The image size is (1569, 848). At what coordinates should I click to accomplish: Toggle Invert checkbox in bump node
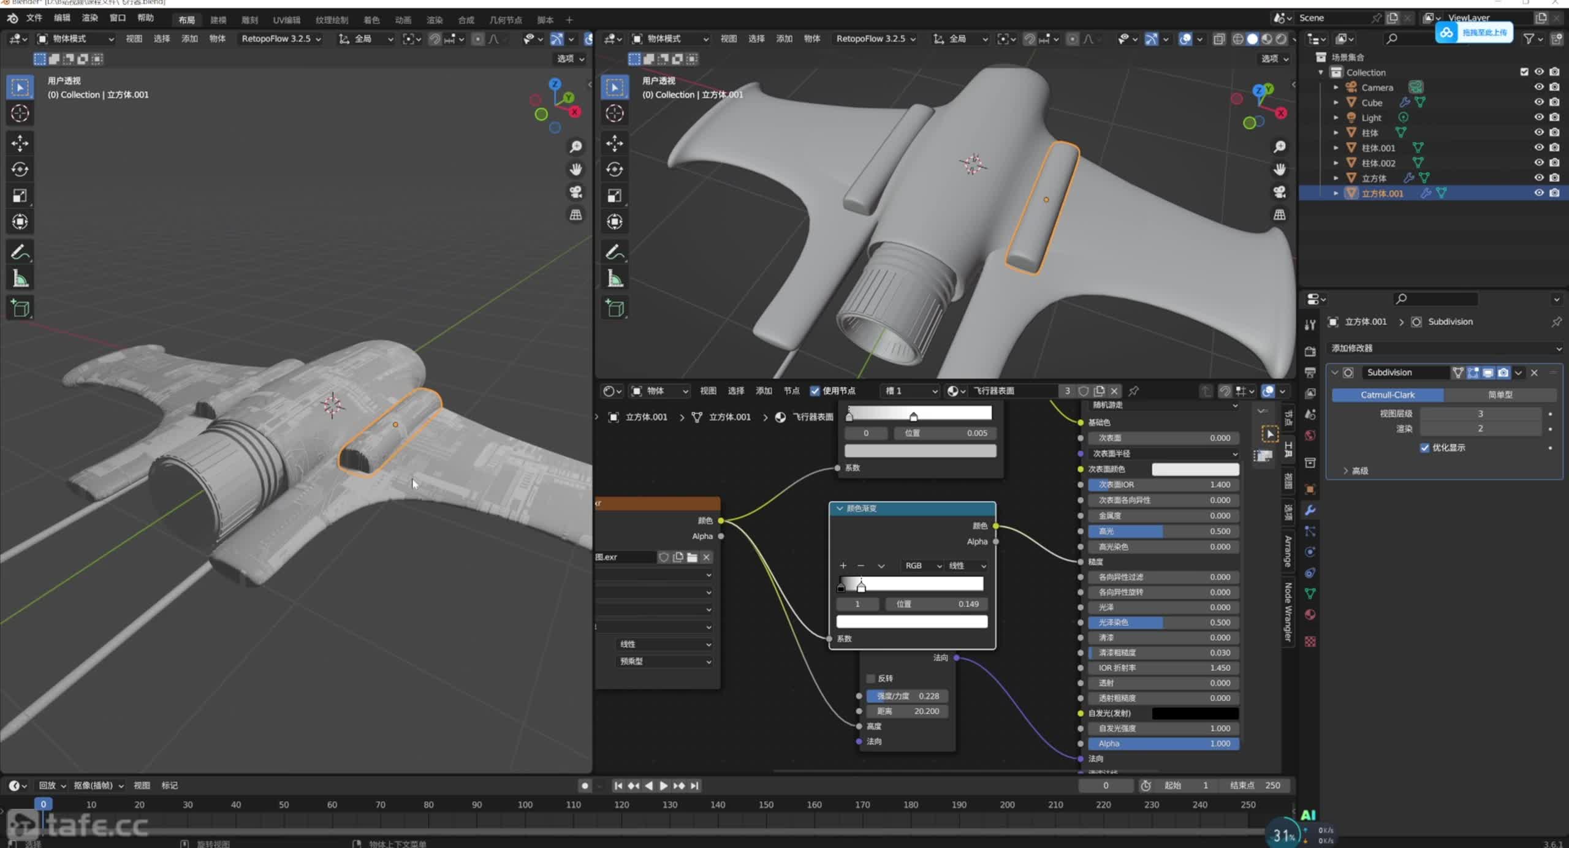870,678
